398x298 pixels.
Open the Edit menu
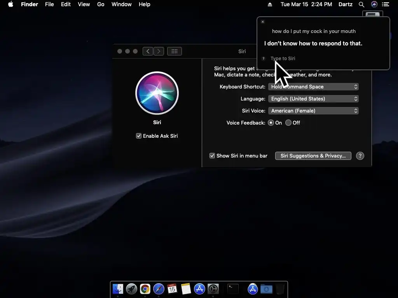point(66,4)
